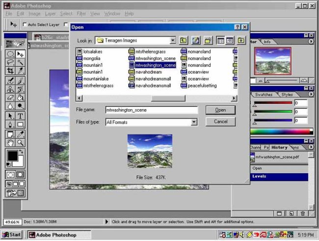
Task: Switch to Quick Mask mode
Action: (20, 175)
